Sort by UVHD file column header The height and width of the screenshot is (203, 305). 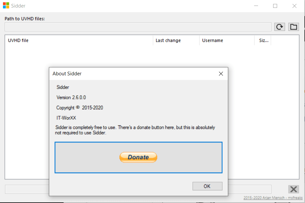point(79,40)
